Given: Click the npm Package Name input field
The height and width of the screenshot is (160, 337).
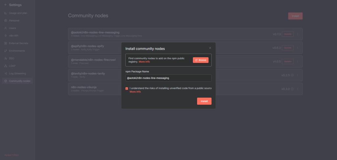Looking at the screenshot, I should pyautogui.click(x=168, y=78).
